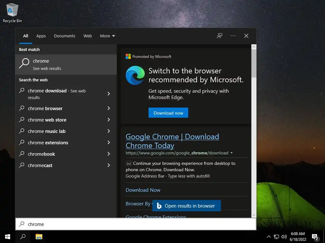
Task: Click the Ad label badge
Action: coord(129,164)
